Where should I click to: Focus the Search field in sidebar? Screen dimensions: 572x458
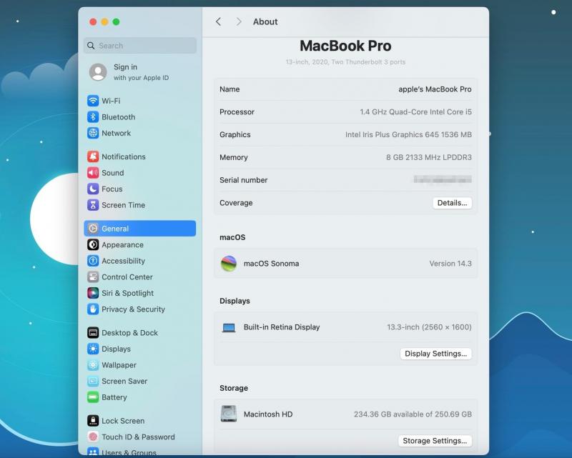139,46
